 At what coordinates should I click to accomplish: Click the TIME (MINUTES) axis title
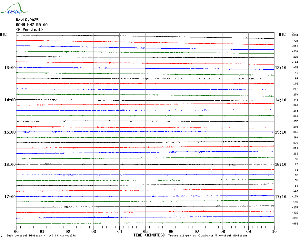pos(149,235)
